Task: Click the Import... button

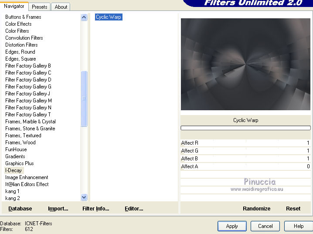Action: click(x=58, y=209)
